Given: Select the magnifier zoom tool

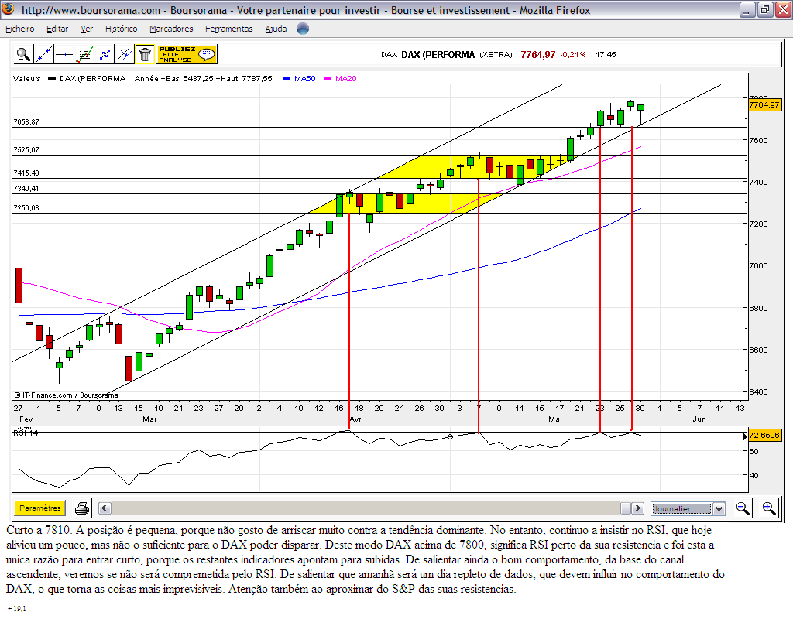Looking at the screenshot, I should coord(24,54).
